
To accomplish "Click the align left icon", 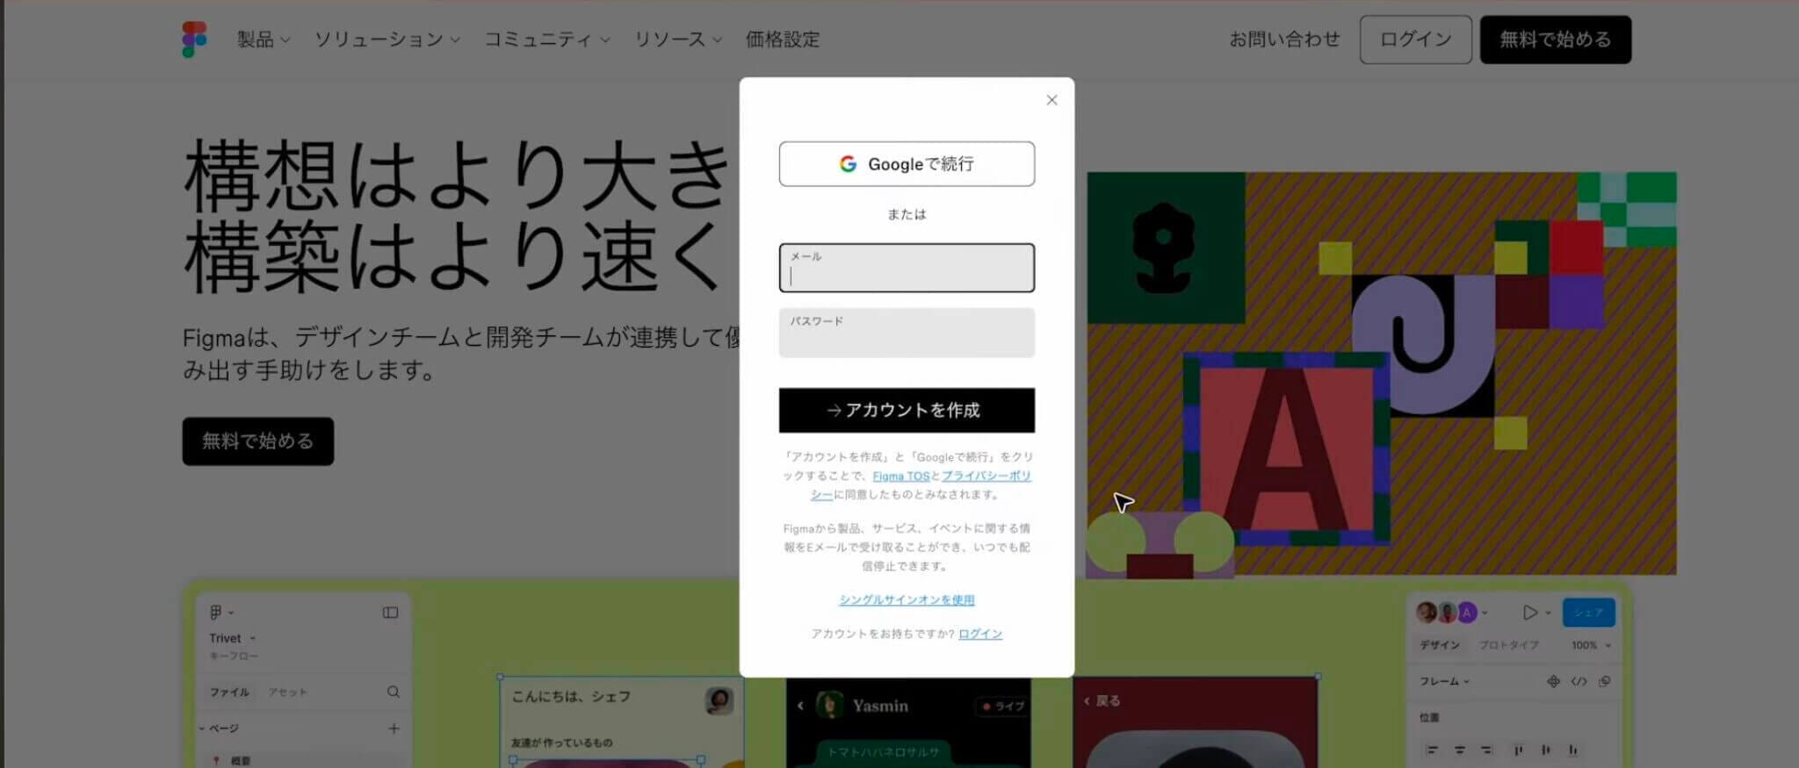I will click(x=1433, y=750).
